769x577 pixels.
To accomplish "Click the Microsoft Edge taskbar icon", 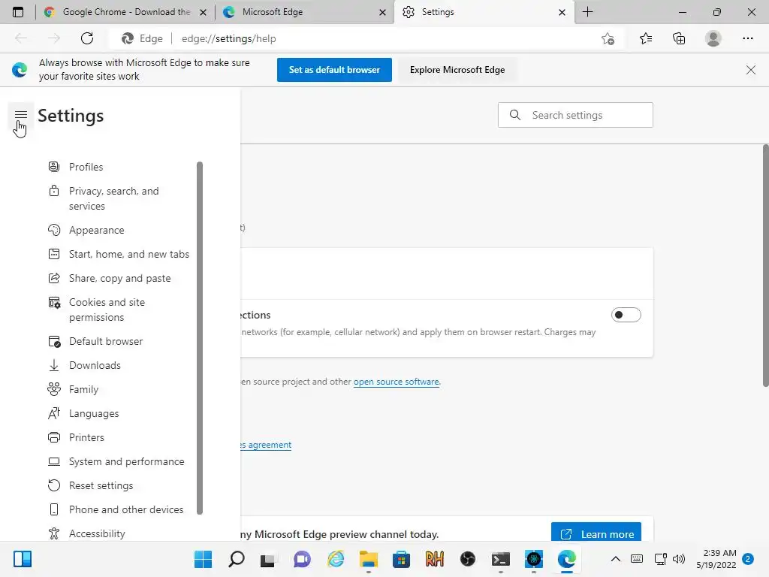I will (566, 559).
